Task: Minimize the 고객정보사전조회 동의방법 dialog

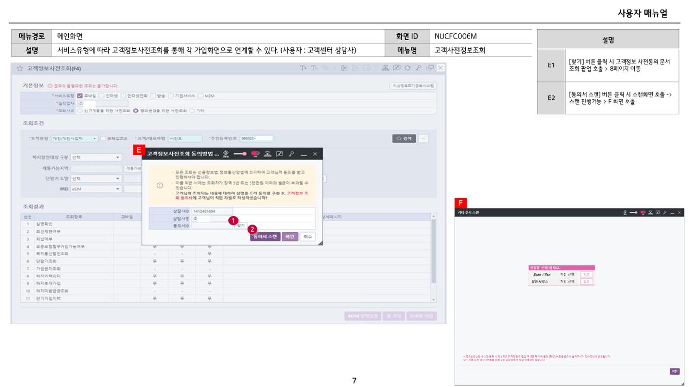Action: pos(304,155)
